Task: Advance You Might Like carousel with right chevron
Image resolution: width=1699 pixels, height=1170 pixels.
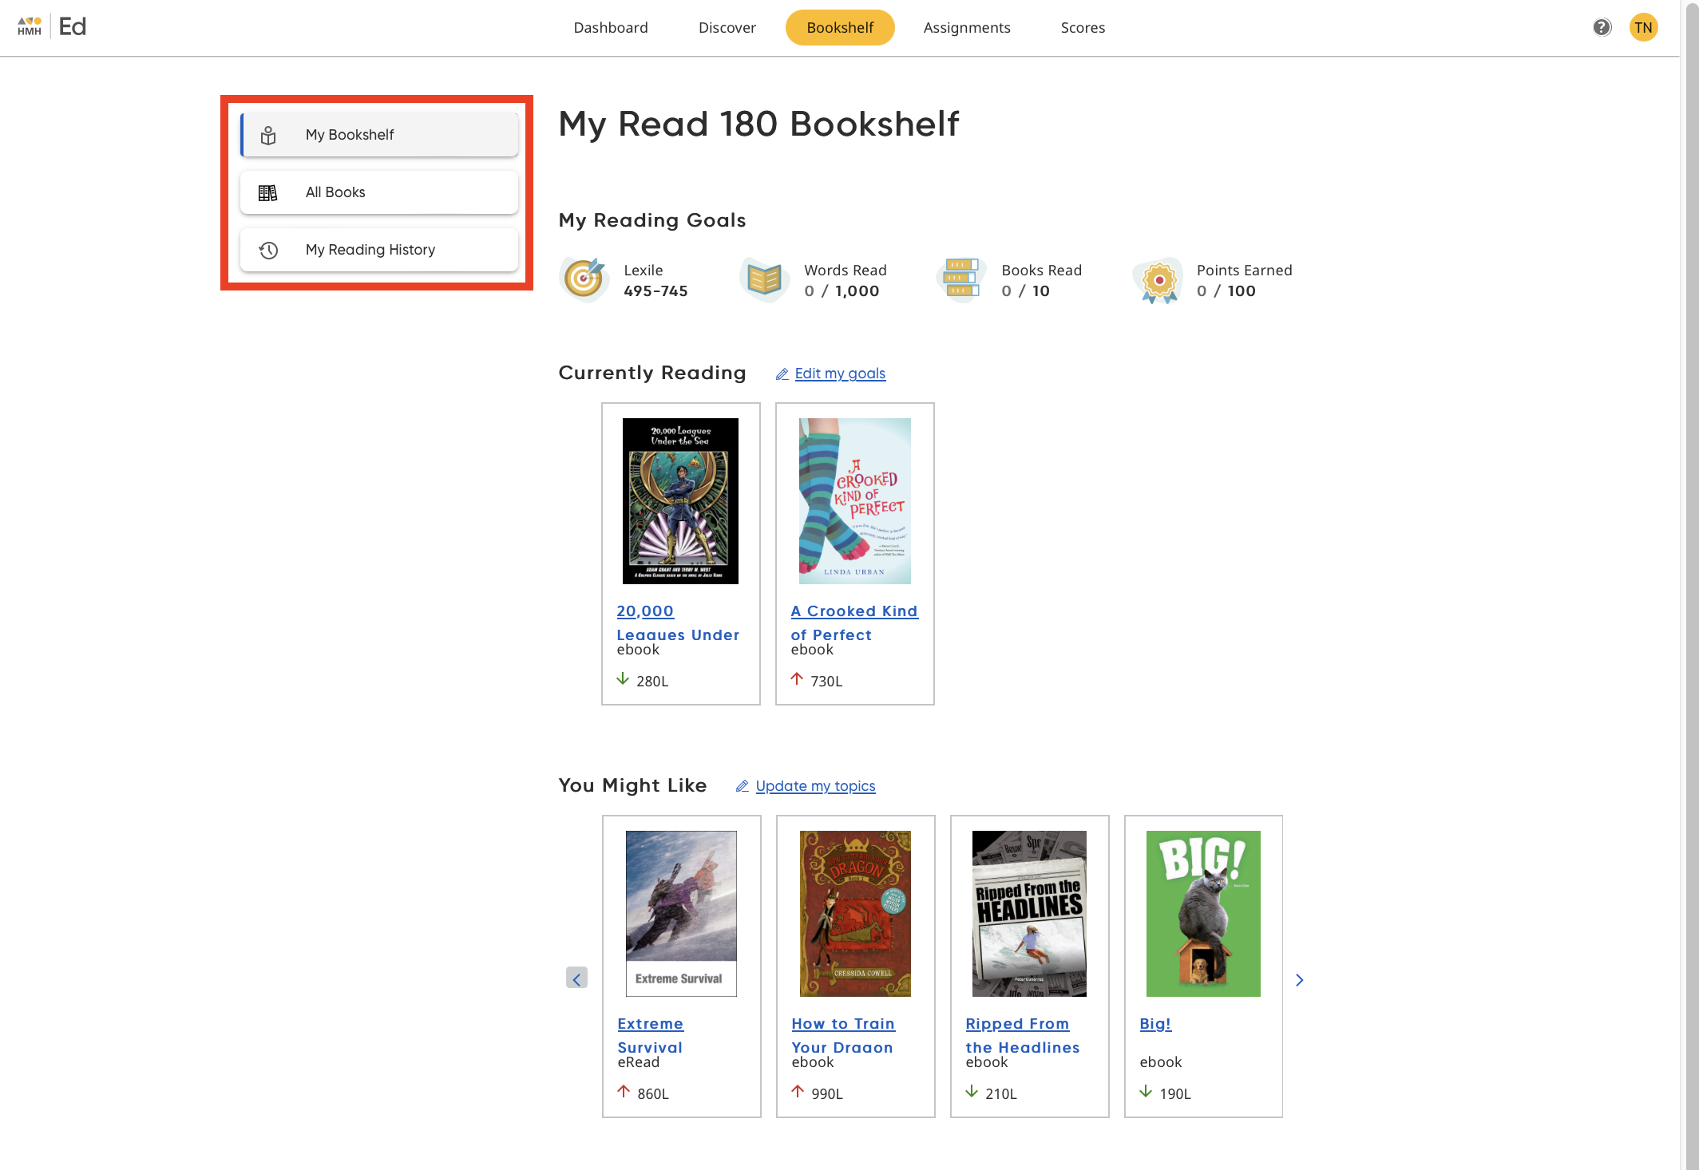Action: coord(1299,979)
